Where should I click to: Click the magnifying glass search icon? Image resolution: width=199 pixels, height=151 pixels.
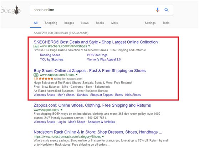click(x=167, y=10)
